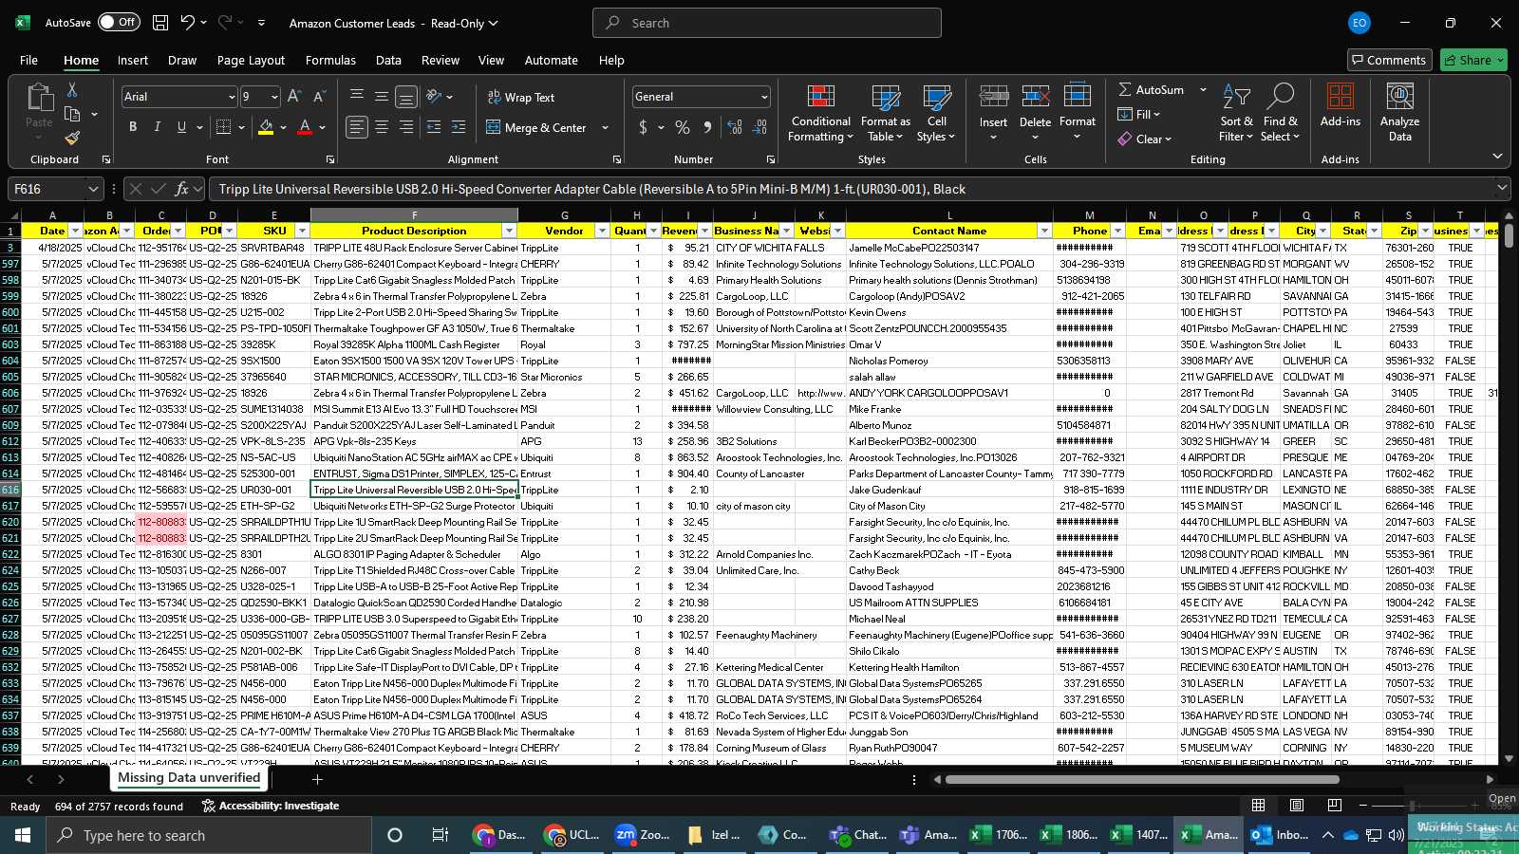This screenshot has width=1519, height=854.
Task: Open the Add-ins icon
Action: coord(1340,105)
